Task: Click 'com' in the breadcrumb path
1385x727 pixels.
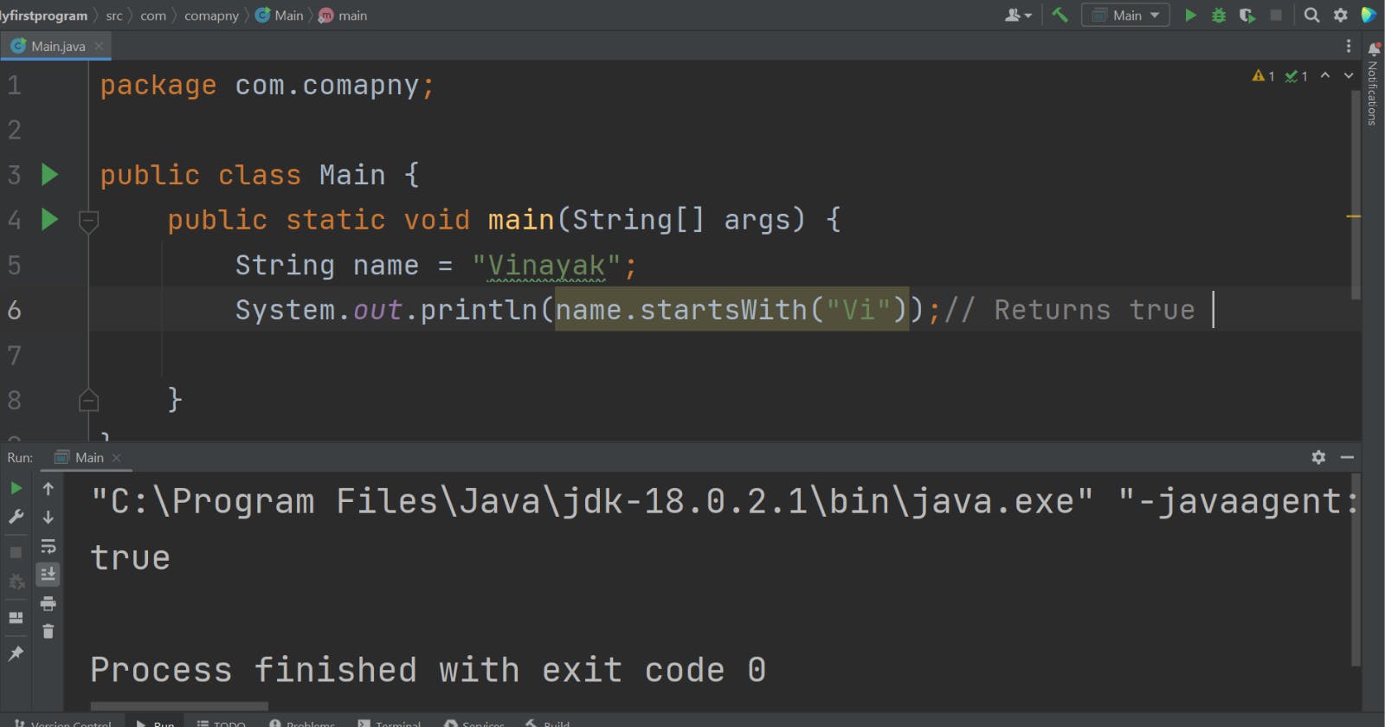Action: 153,16
